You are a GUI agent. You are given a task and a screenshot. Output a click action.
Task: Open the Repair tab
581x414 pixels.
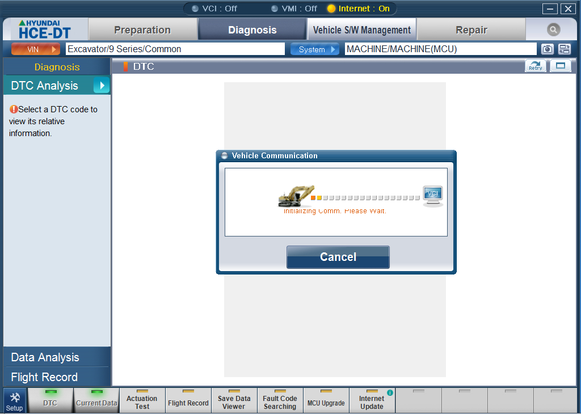point(471,29)
